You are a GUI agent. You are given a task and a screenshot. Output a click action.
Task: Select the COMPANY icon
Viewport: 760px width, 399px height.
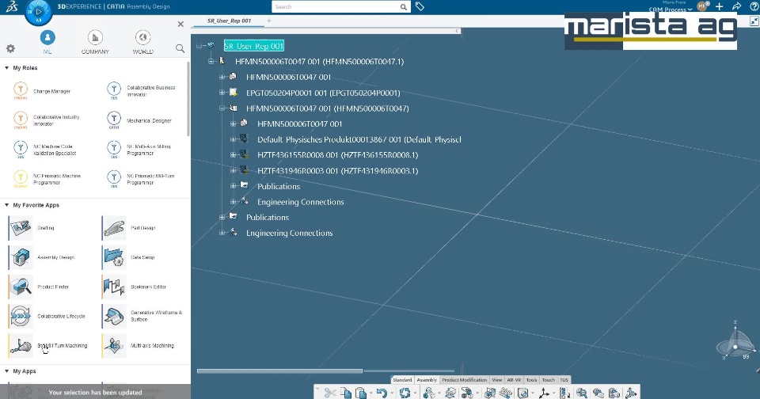click(95, 37)
